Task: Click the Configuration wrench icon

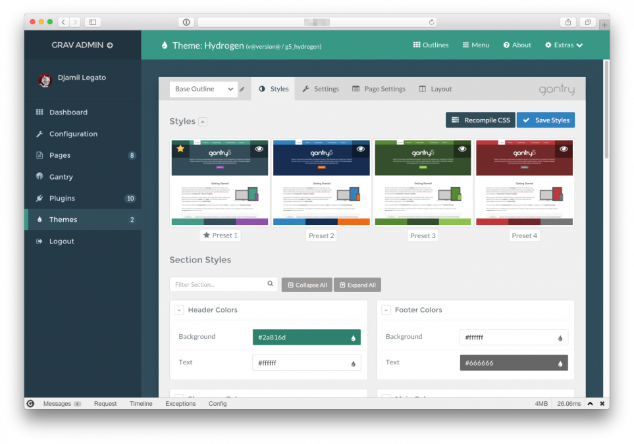Action: tap(40, 134)
